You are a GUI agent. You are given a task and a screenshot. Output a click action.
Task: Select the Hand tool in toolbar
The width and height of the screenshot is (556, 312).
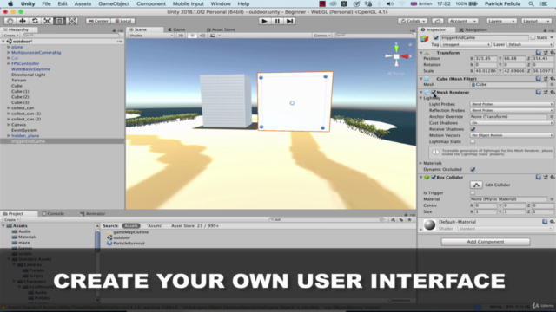pos(10,21)
